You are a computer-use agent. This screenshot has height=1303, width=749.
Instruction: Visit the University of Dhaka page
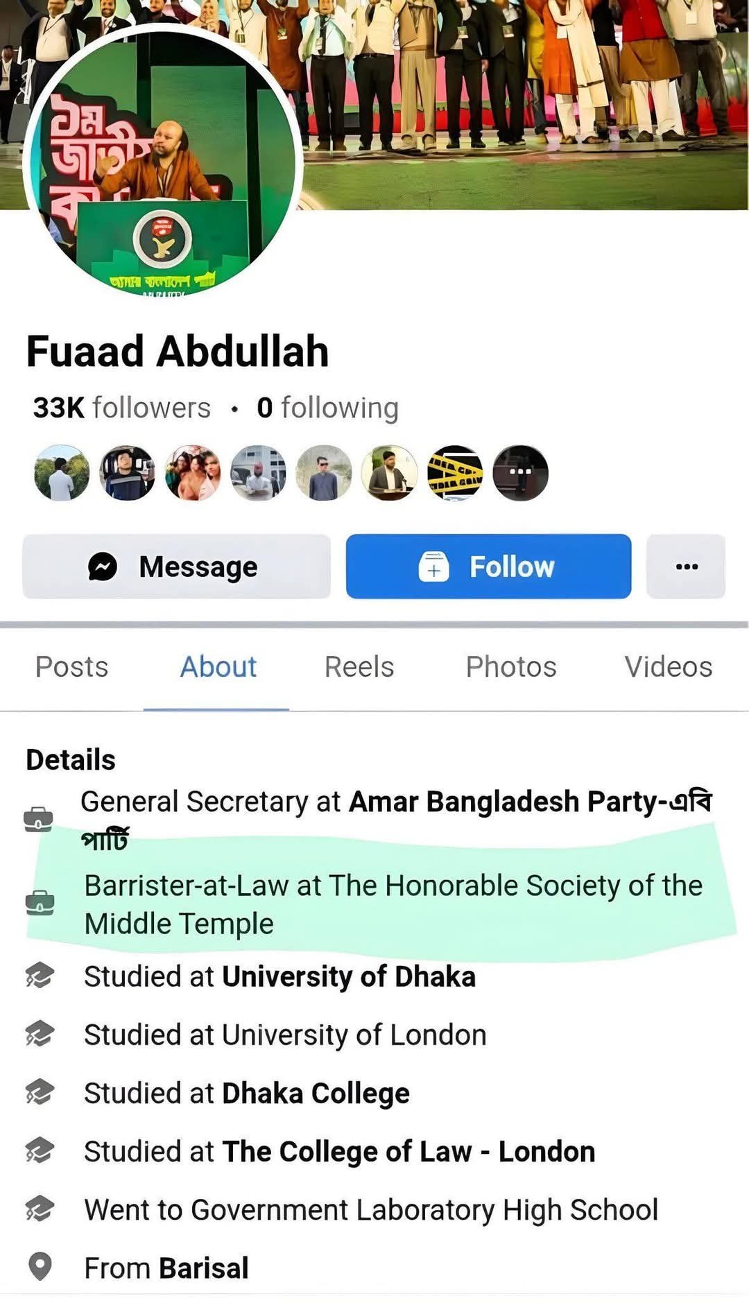pos(349,976)
